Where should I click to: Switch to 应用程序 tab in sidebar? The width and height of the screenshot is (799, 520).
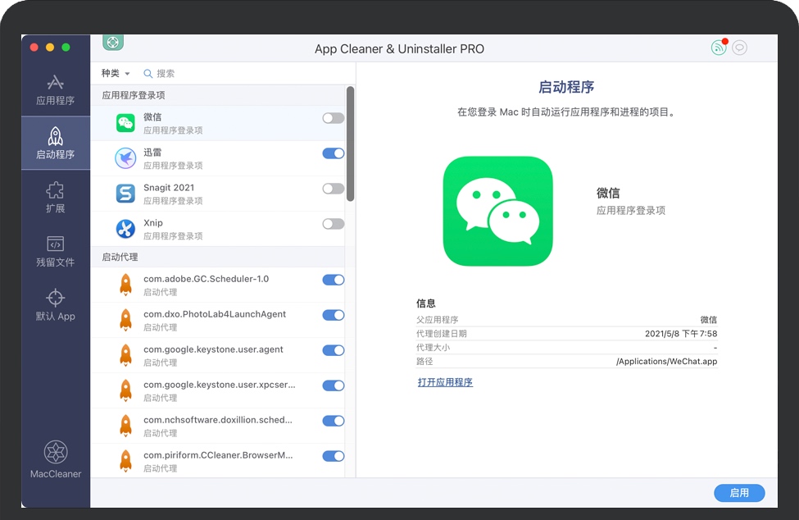click(56, 90)
